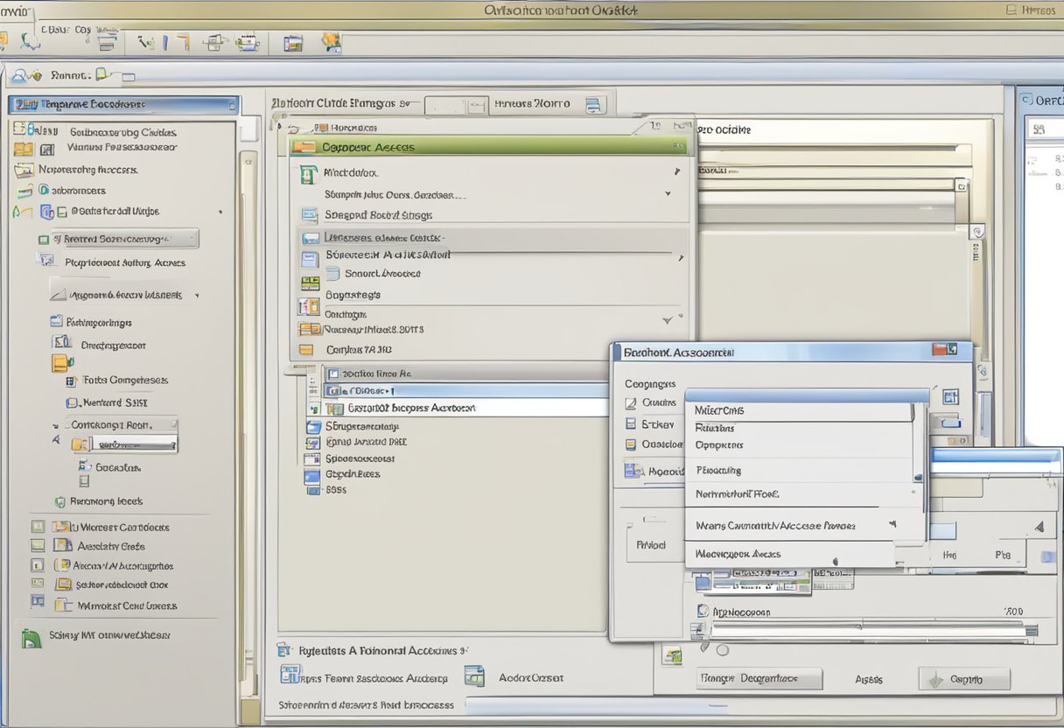Click the Config button at the bottom right

point(963,678)
